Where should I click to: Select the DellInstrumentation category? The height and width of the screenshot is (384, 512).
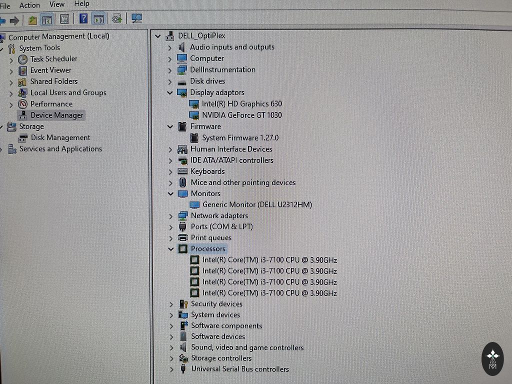pos(222,70)
